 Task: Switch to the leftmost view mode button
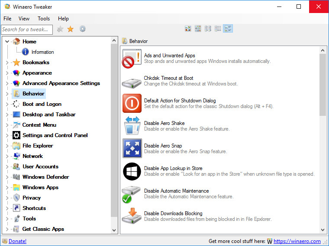(188, 29)
